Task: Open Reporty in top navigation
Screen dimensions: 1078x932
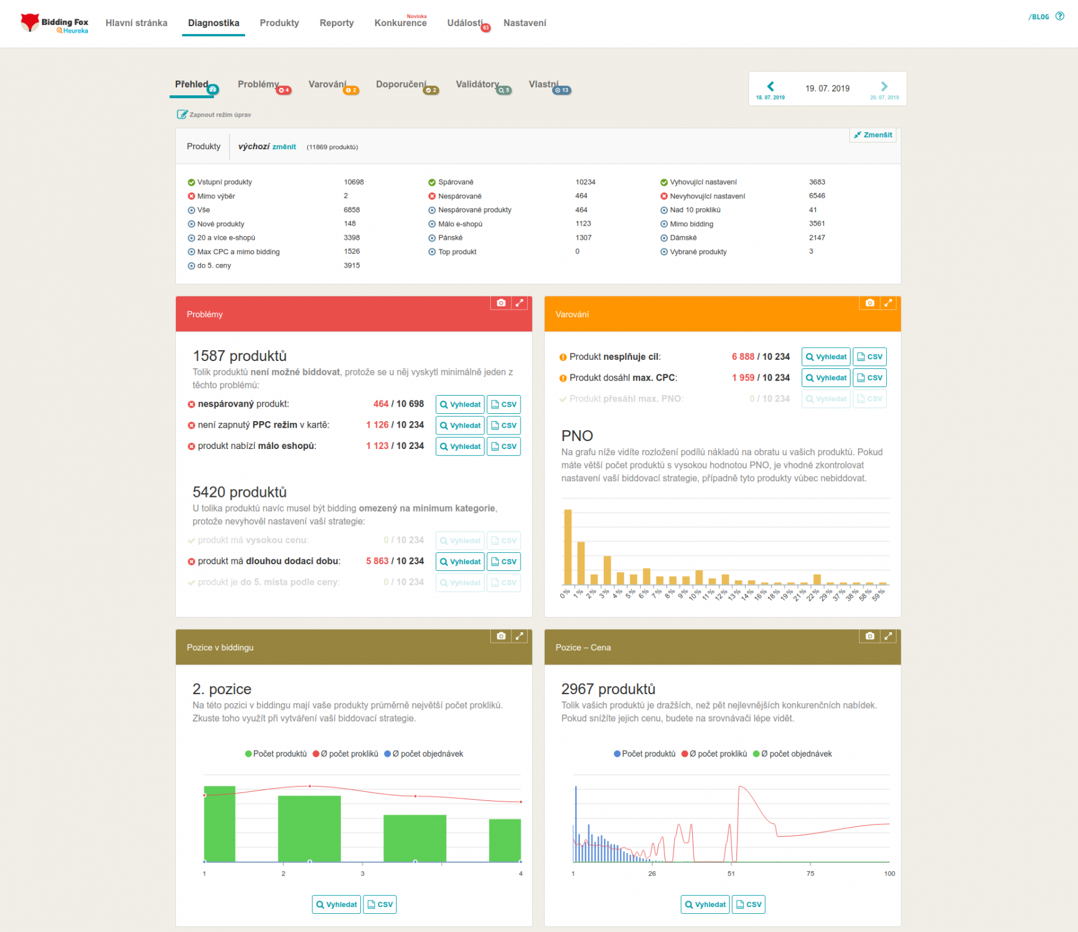Action: pos(337,23)
